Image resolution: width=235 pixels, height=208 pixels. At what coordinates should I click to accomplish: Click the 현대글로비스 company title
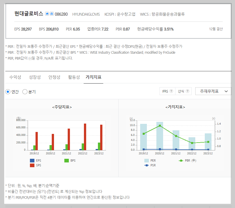point(29,14)
